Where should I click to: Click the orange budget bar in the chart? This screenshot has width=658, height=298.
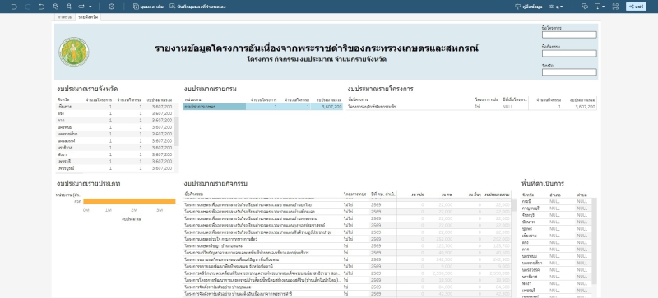(129, 201)
